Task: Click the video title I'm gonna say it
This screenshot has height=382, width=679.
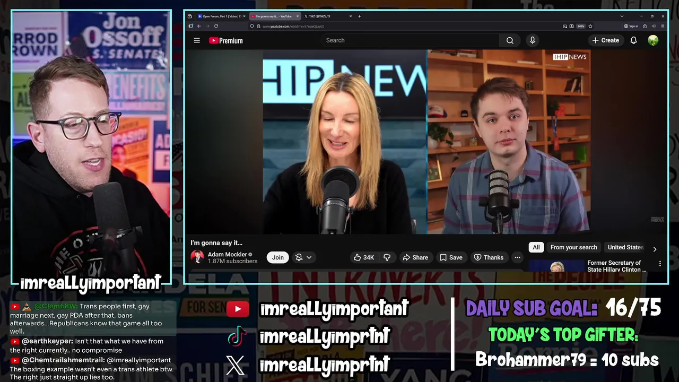Action: (x=216, y=243)
